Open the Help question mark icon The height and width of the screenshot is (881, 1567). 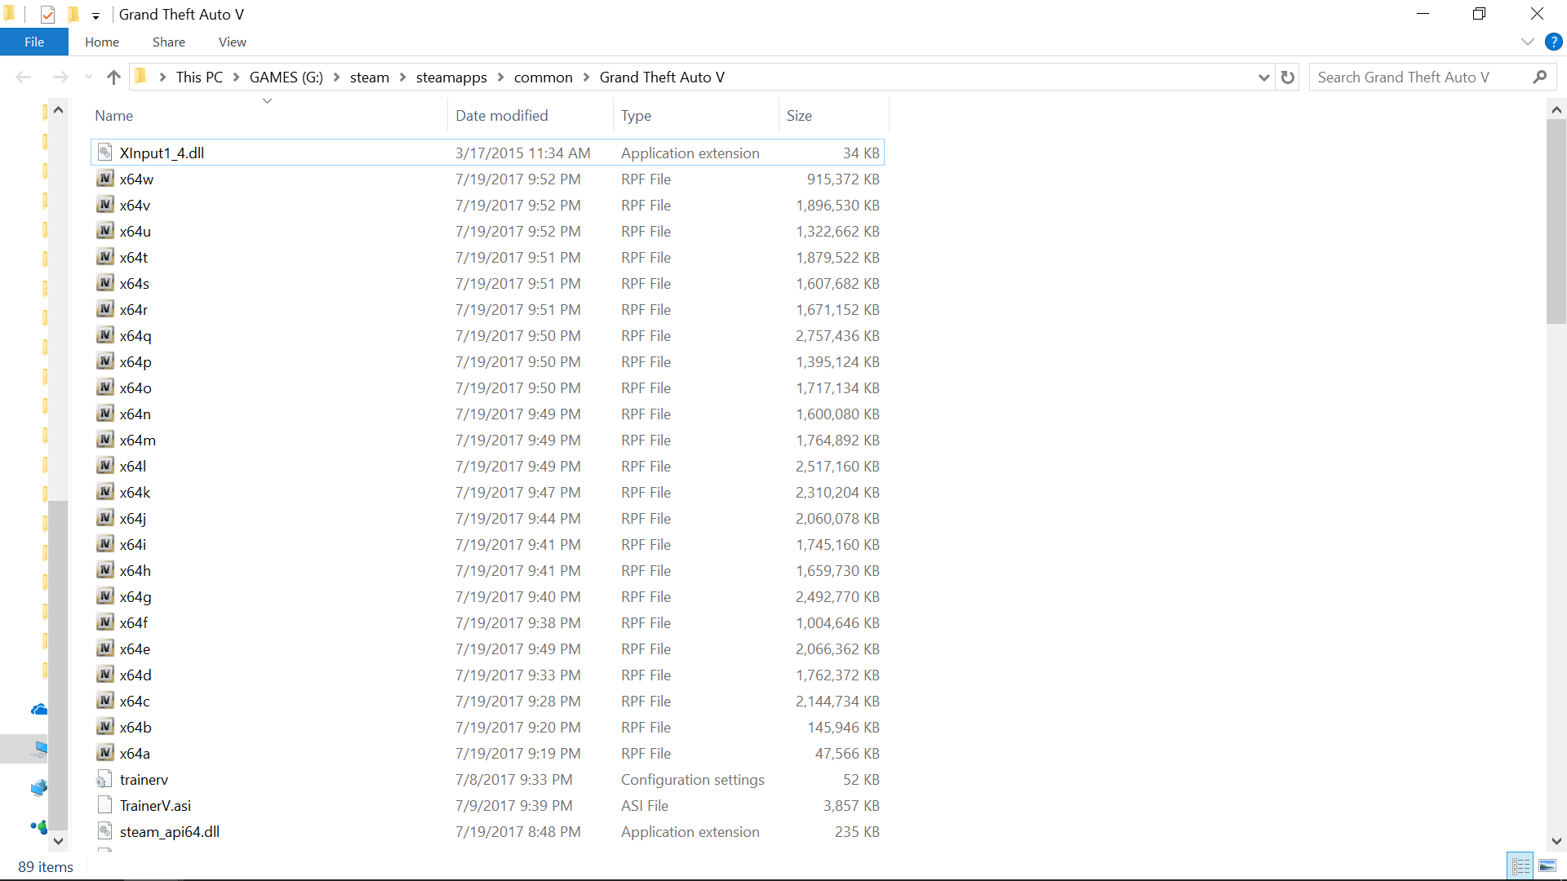1553,42
